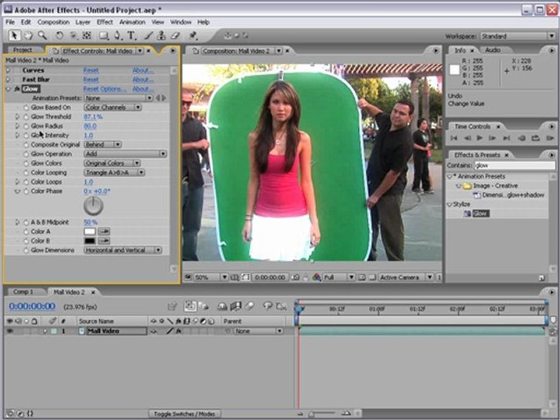The width and height of the screenshot is (560, 420).
Task: Toggle audio mute in Time Controls
Action: 521,138
